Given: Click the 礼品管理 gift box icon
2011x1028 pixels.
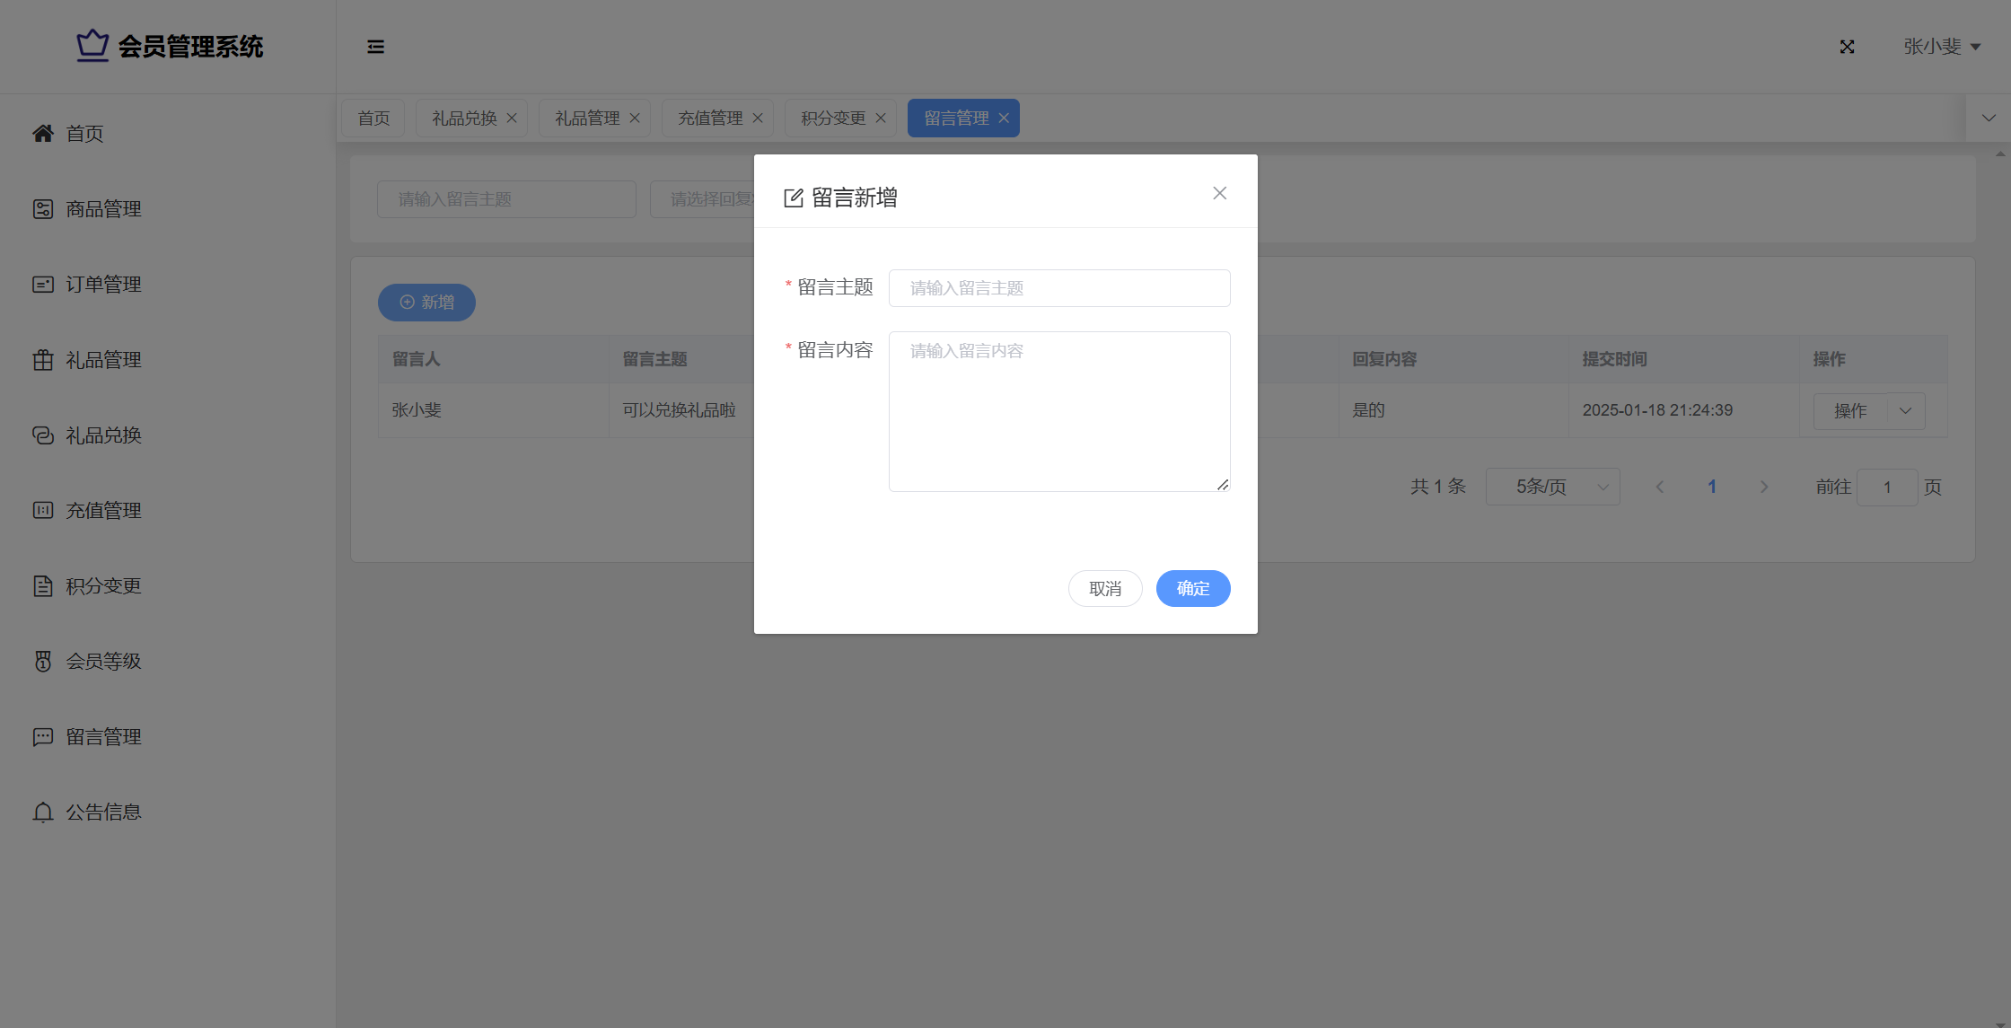Looking at the screenshot, I should [x=43, y=360].
